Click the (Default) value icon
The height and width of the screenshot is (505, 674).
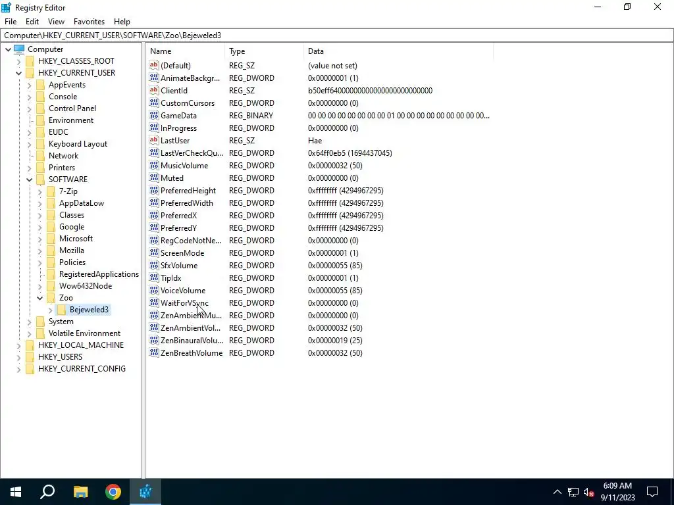point(154,65)
